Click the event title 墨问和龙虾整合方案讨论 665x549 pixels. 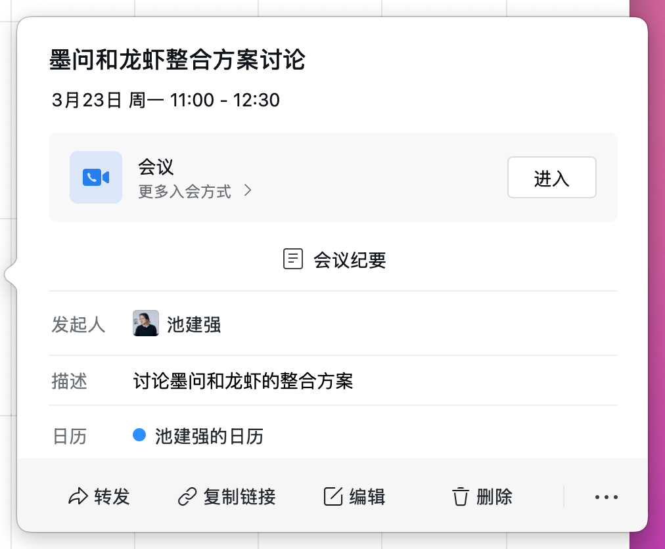tap(177, 59)
